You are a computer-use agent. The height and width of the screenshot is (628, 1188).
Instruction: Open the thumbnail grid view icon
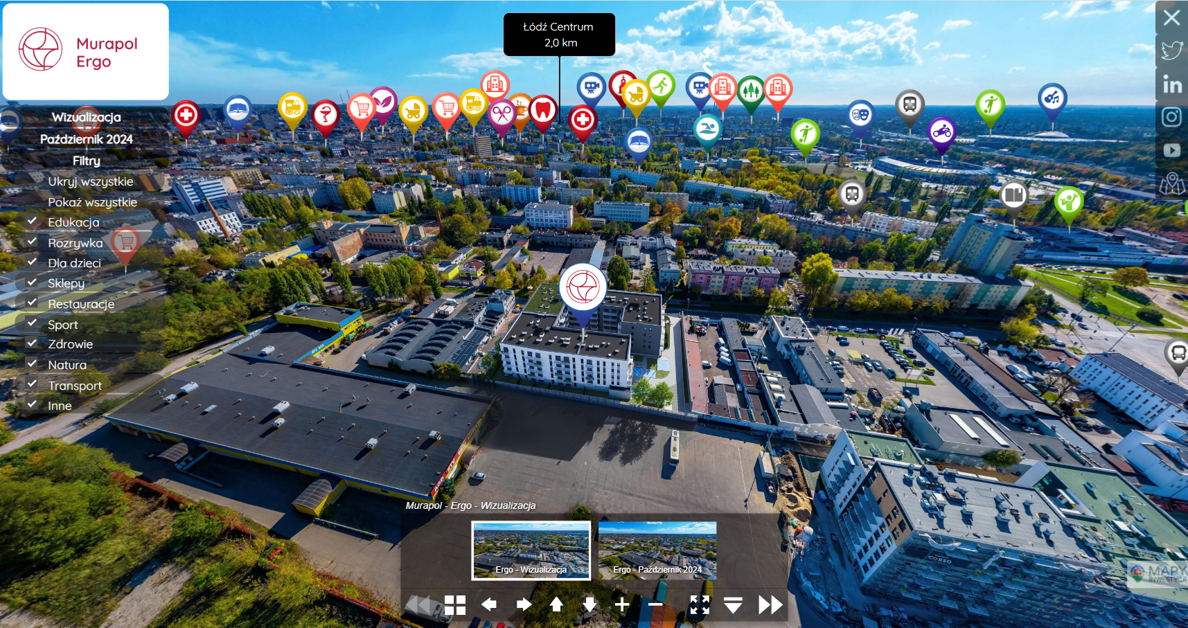(454, 604)
